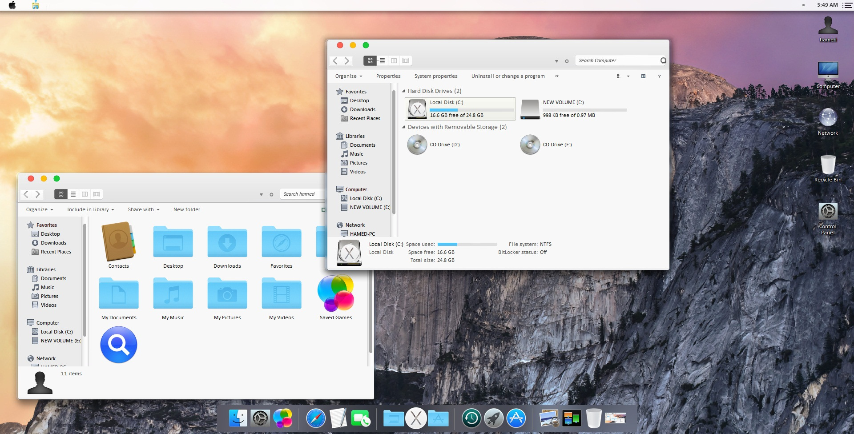Screen dimensions: 854x434
Task: Toggle preview pane in Computer window
Action: [x=643, y=76]
